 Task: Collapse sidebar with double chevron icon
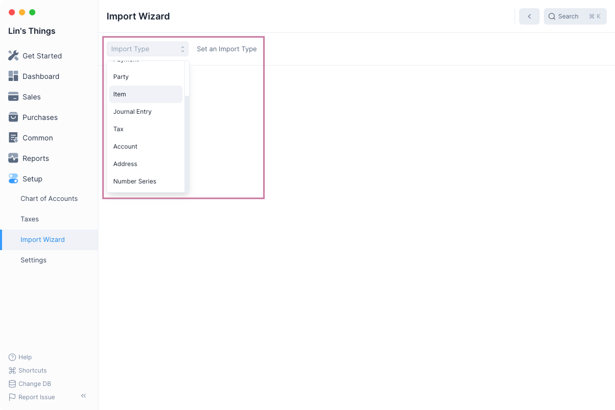[x=84, y=396]
